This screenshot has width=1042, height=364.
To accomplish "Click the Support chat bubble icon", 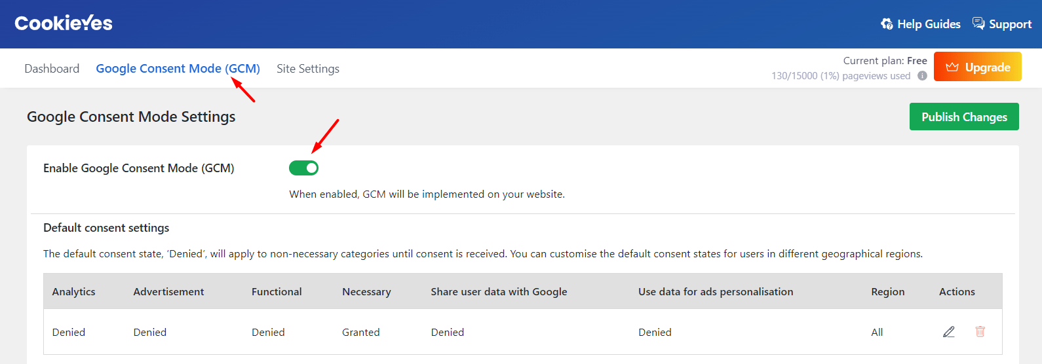I will tap(978, 24).
